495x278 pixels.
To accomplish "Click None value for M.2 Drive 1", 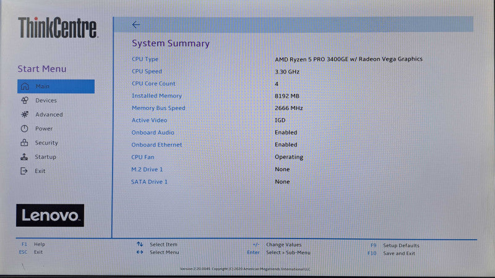I will point(282,169).
